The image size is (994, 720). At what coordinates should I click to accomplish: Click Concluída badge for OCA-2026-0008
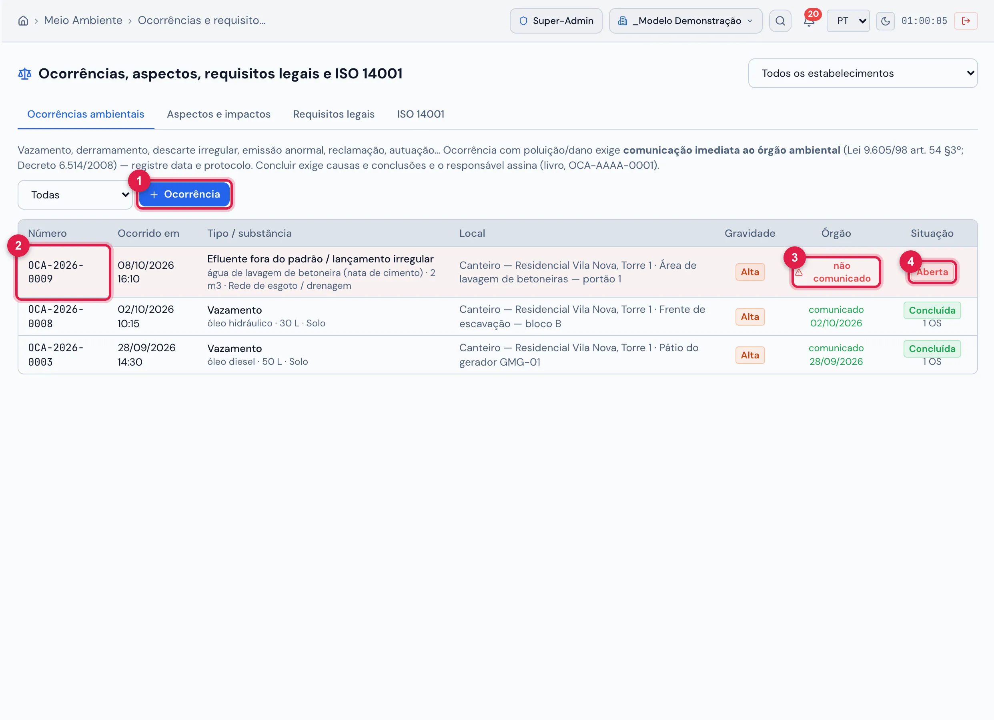click(932, 310)
